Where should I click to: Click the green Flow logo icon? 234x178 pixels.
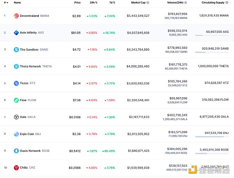16,100
